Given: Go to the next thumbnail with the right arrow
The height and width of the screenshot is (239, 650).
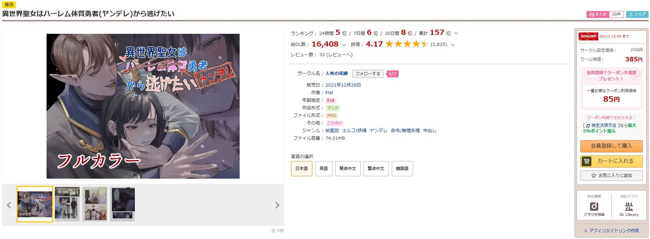Looking at the screenshot, I should [277, 205].
